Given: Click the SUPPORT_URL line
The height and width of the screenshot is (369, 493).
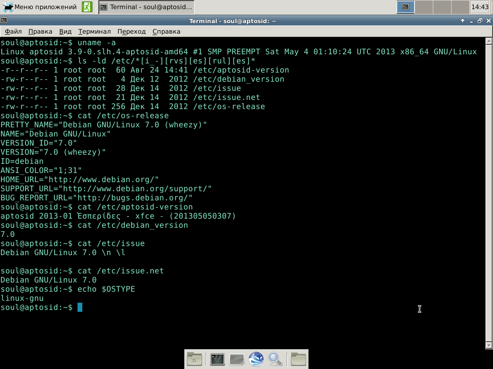Looking at the screenshot, I should [106, 188].
